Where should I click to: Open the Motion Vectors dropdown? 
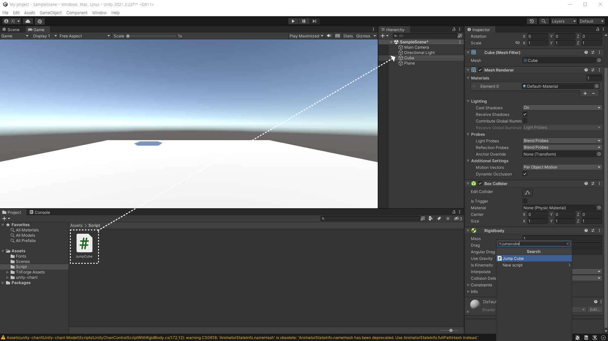[562, 167]
